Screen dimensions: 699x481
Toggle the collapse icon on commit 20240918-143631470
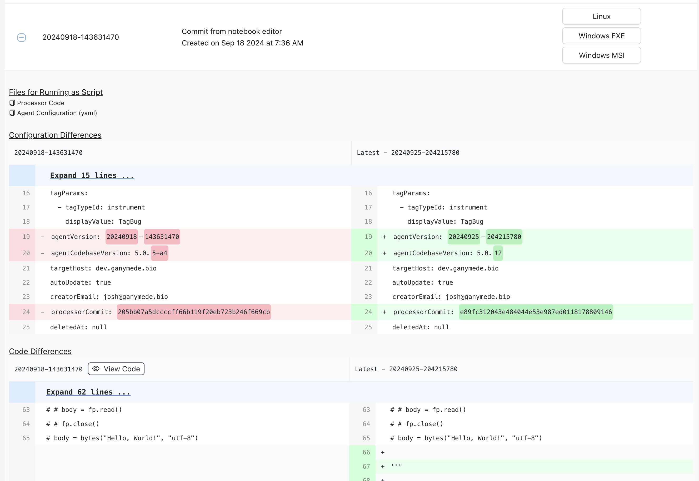tap(21, 37)
